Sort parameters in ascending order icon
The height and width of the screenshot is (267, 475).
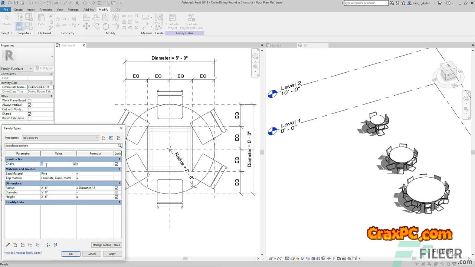click(48, 245)
